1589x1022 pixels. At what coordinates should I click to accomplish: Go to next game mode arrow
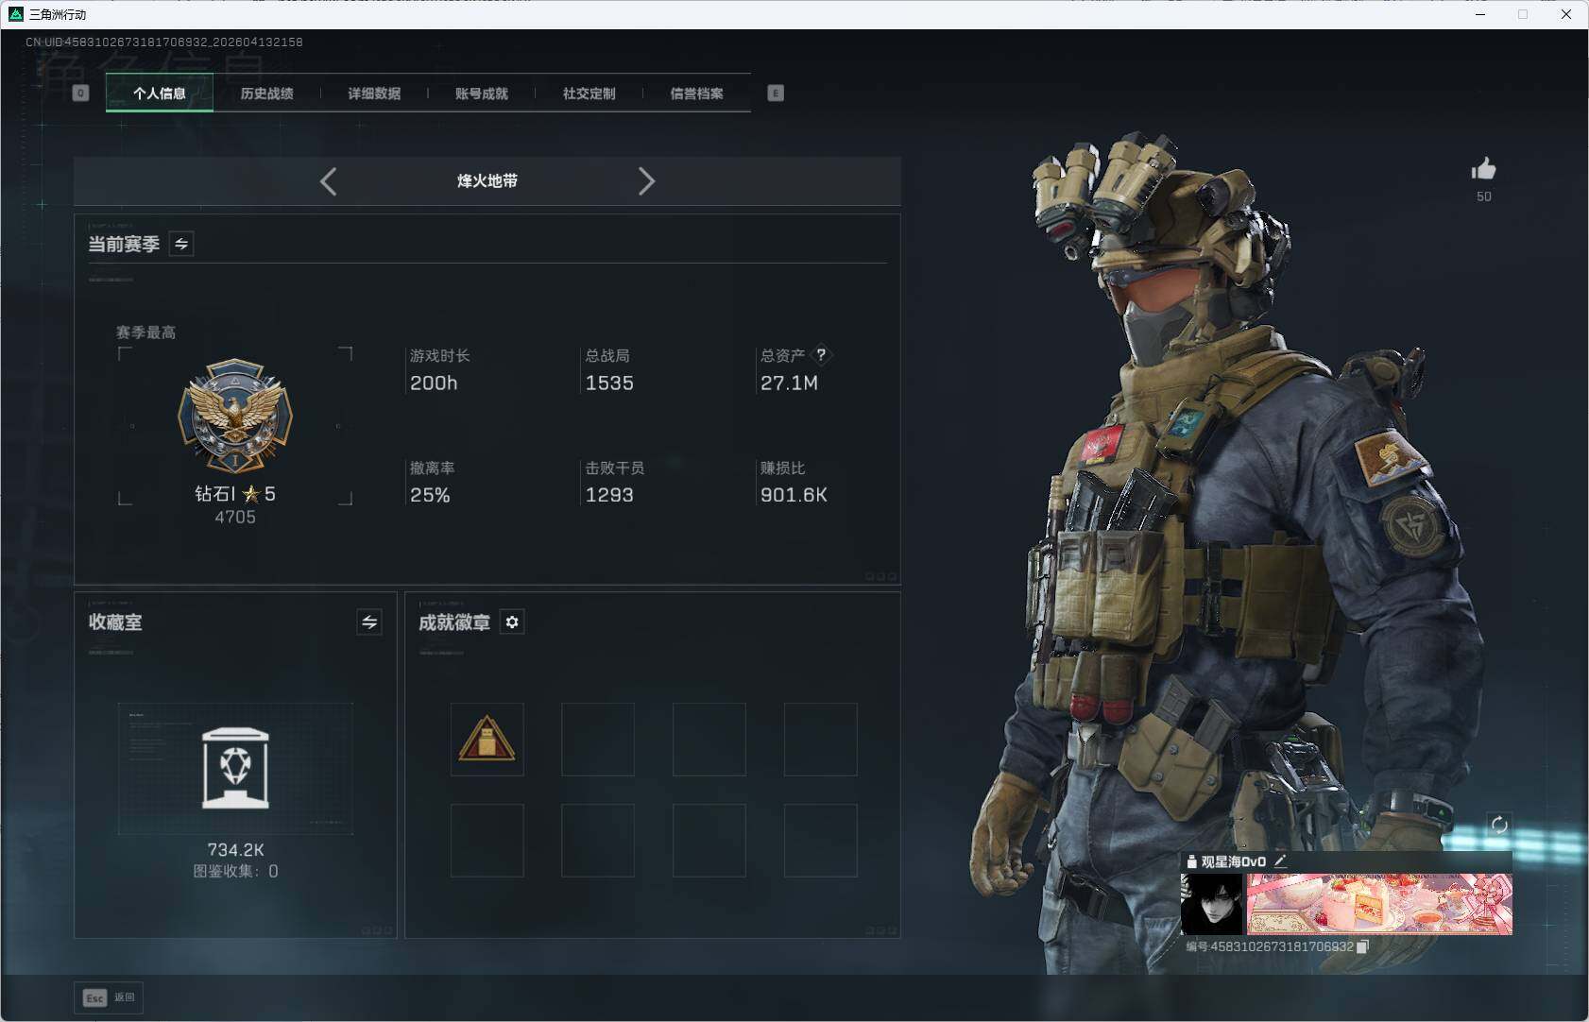(x=646, y=181)
